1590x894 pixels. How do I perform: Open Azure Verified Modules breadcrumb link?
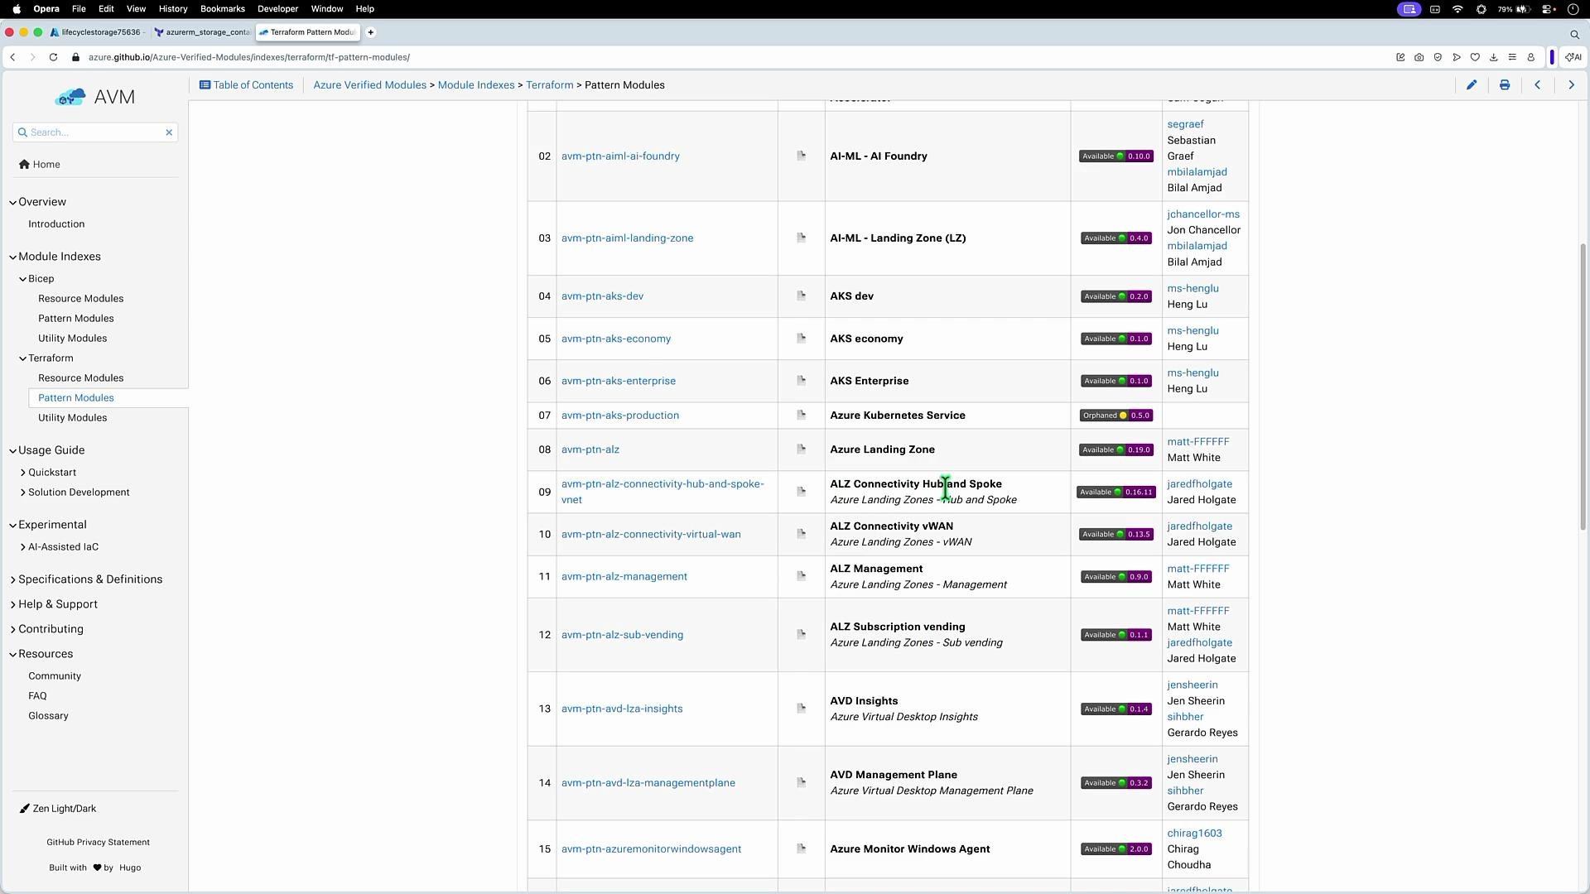[x=369, y=84]
